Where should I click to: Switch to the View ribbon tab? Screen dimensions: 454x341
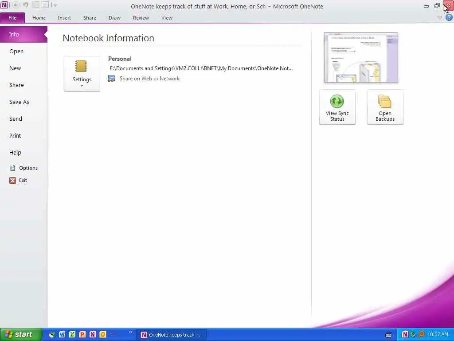pyautogui.click(x=167, y=18)
